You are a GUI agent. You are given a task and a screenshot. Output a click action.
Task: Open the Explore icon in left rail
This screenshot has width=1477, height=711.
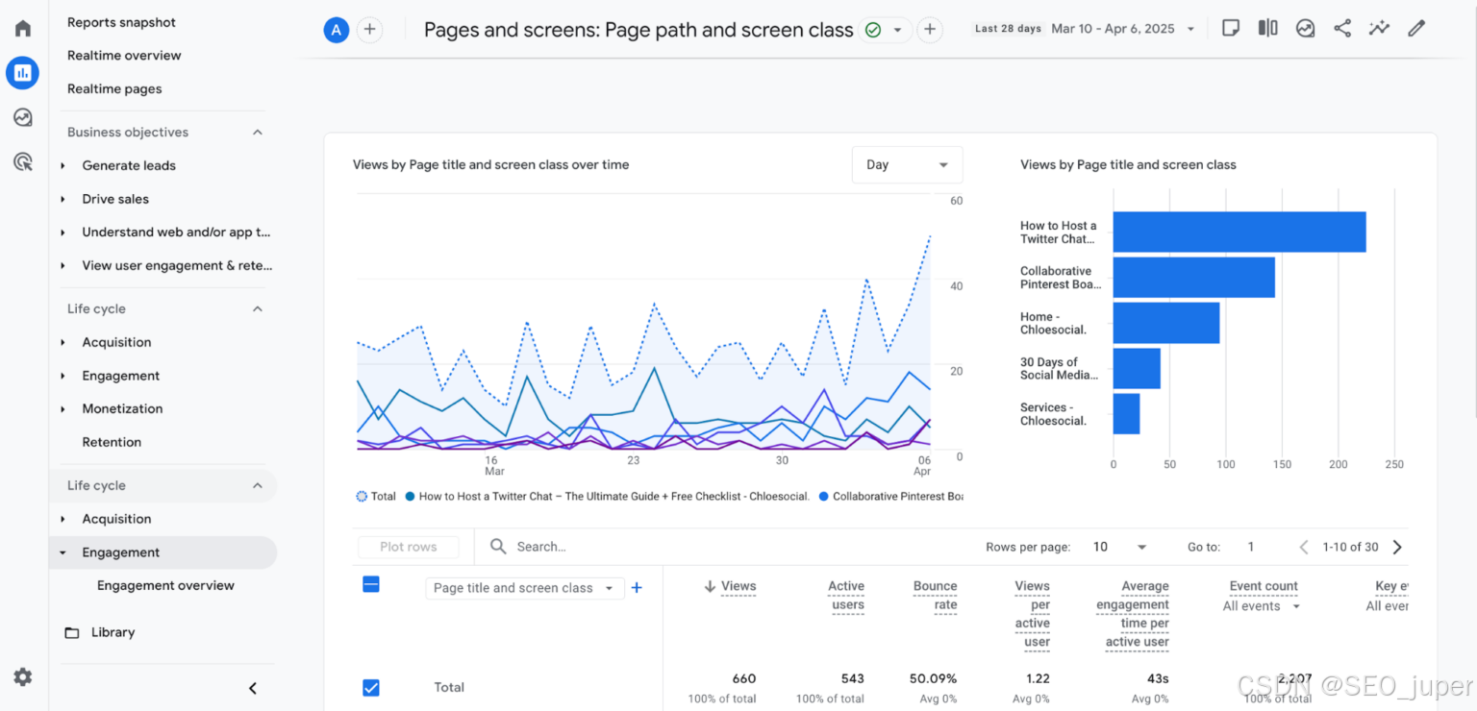point(23,117)
